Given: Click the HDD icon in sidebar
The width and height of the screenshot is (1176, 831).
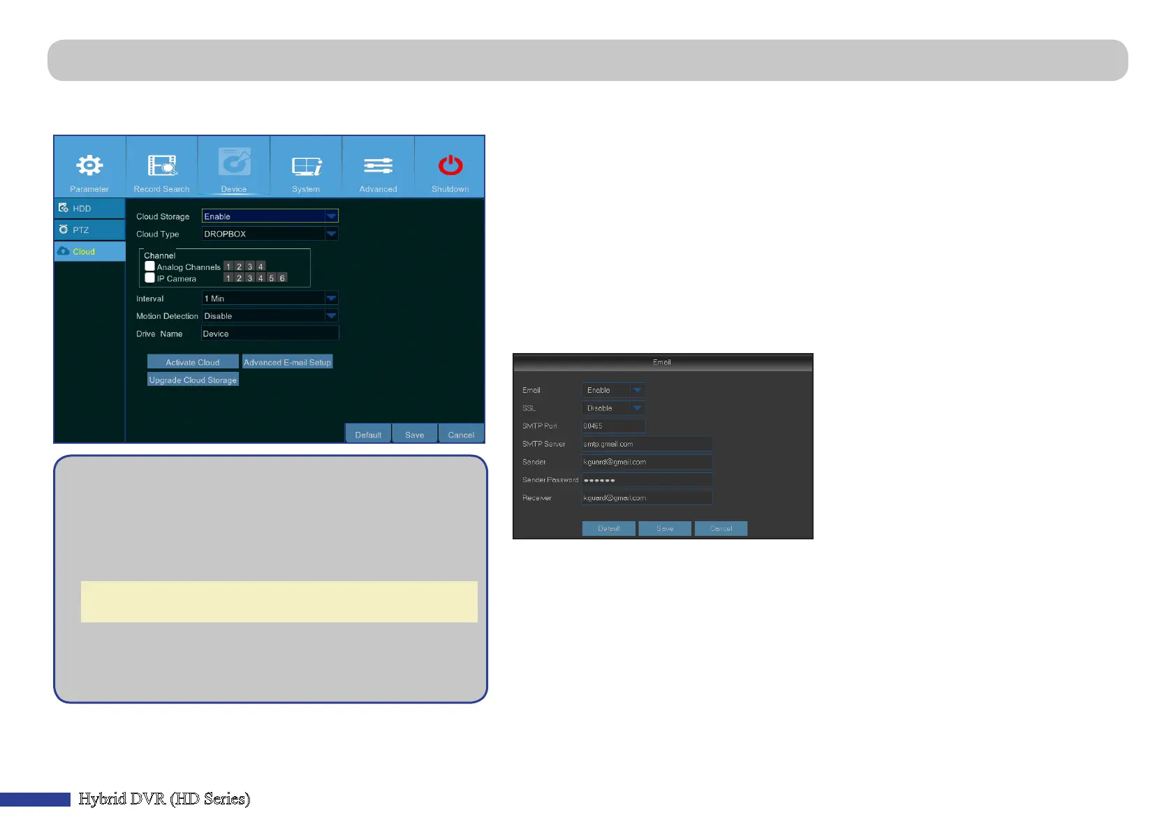Looking at the screenshot, I should [x=64, y=208].
